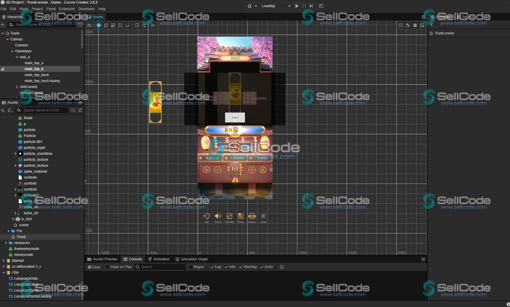Choose the Rect transform tool
The height and width of the screenshot is (307, 510).
[x=120, y=26]
